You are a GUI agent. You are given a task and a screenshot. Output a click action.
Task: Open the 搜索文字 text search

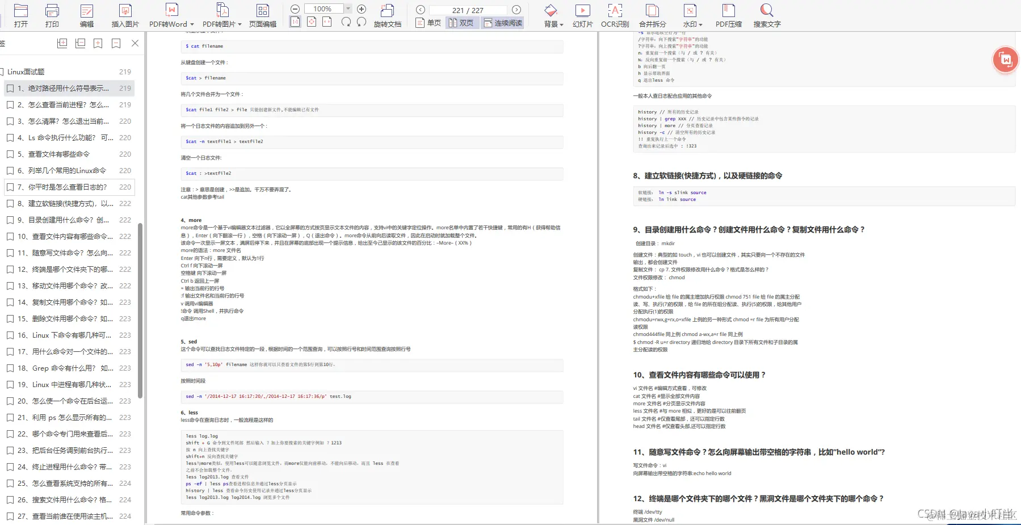point(767,15)
